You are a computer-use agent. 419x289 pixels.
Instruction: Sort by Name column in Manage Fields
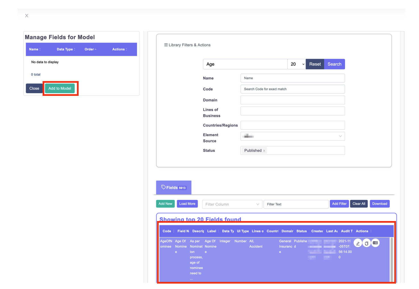(x=35, y=49)
